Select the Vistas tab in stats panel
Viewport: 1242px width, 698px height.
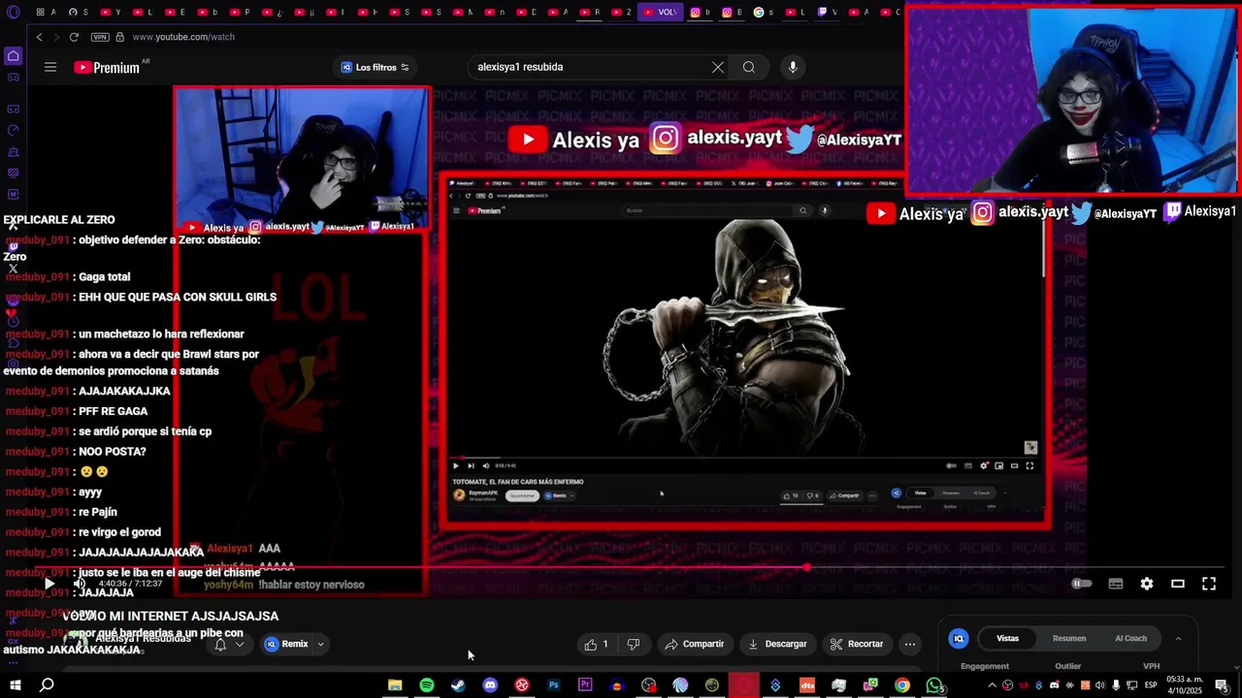coord(1008,638)
